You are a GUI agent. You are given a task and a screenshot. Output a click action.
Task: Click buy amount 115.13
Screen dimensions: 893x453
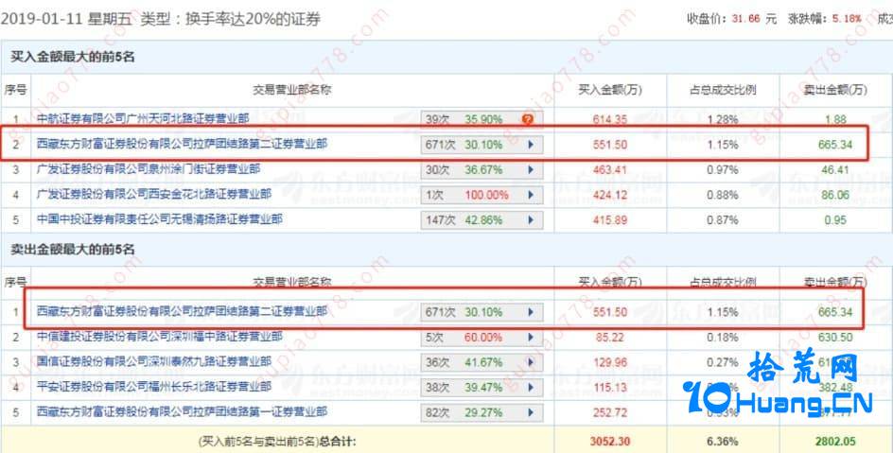tap(610, 387)
